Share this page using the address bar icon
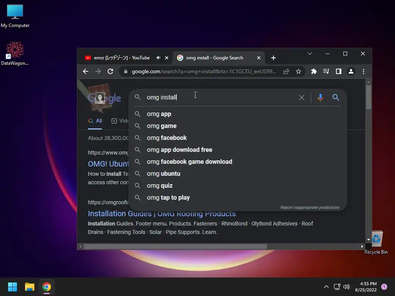395x296 pixels. [x=286, y=71]
